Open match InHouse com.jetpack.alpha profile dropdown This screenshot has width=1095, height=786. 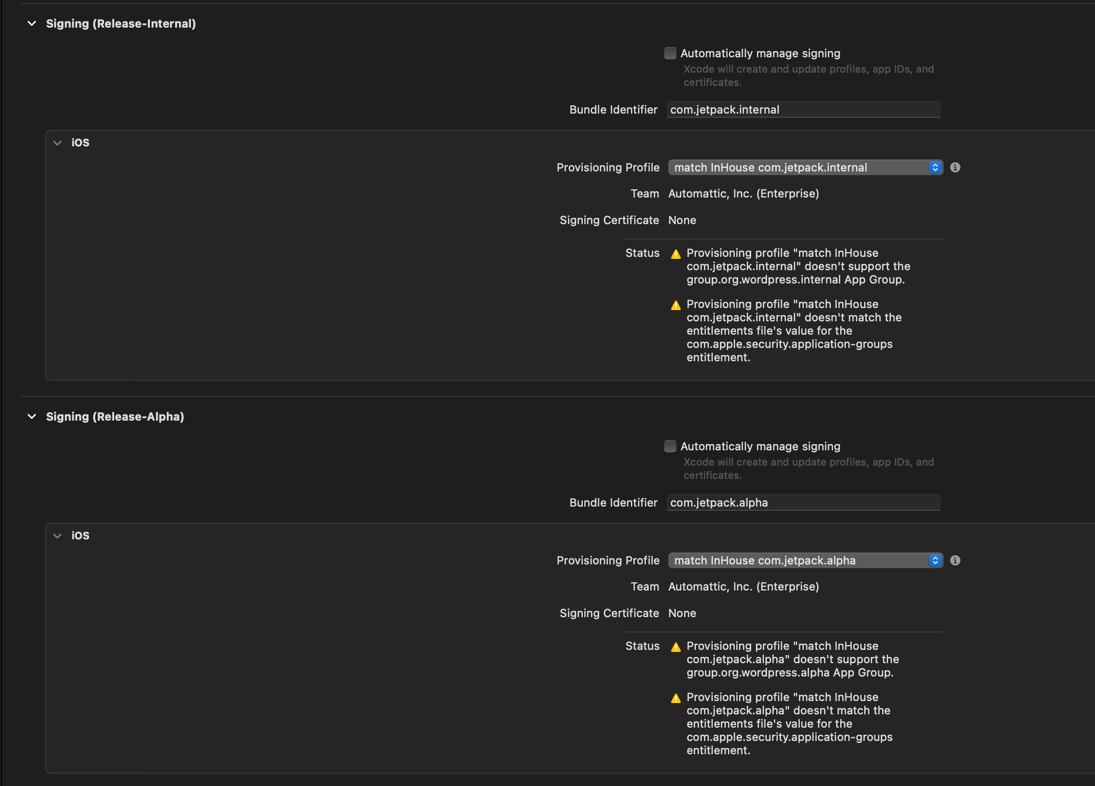(798, 560)
